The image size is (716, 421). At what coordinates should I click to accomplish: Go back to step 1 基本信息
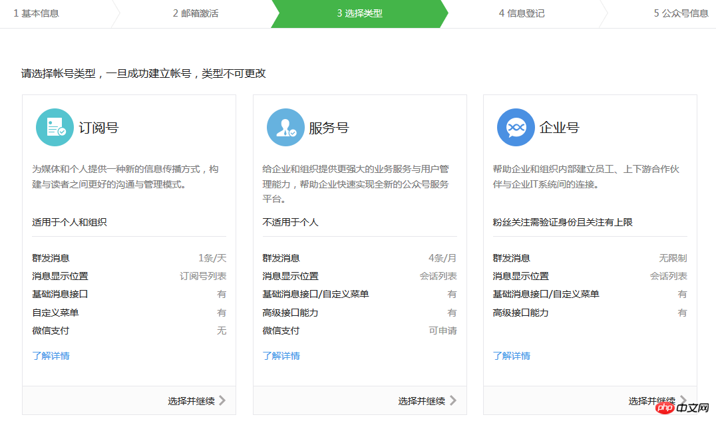pos(36,13)
